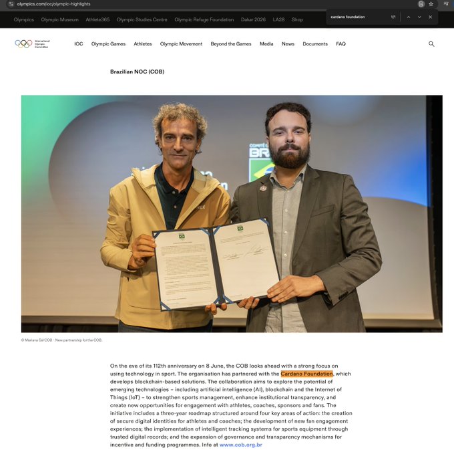Open the Dakar 2026 link
The image size is (454, 450).
(x=253, y=19)
